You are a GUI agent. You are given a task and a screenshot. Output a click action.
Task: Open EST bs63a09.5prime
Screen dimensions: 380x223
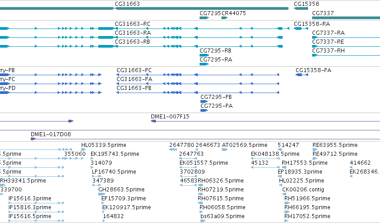coord(222,216)
